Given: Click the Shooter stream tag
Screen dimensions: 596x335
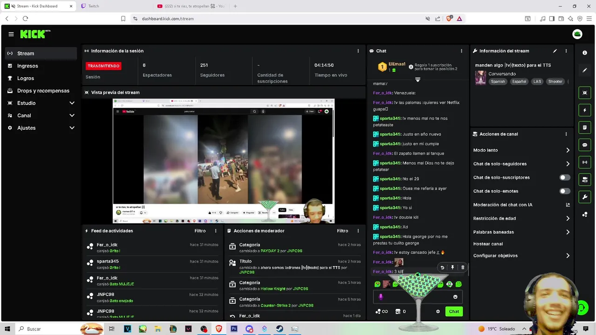Looking at the screenshot, I should (555, 81).
